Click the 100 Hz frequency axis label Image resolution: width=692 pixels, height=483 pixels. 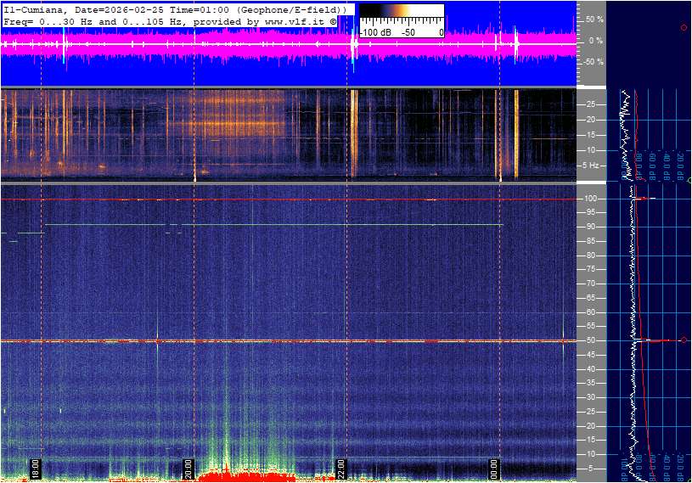pyautogui.click(x=590, y=199)
